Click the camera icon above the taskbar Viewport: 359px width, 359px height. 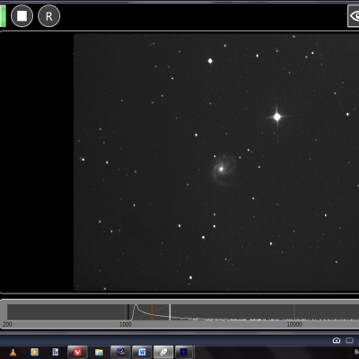click(337, 340)
